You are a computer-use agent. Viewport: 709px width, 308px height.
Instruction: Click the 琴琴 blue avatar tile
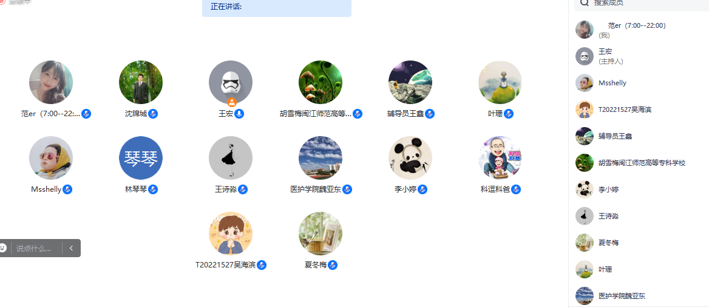(x=141, y=158)
